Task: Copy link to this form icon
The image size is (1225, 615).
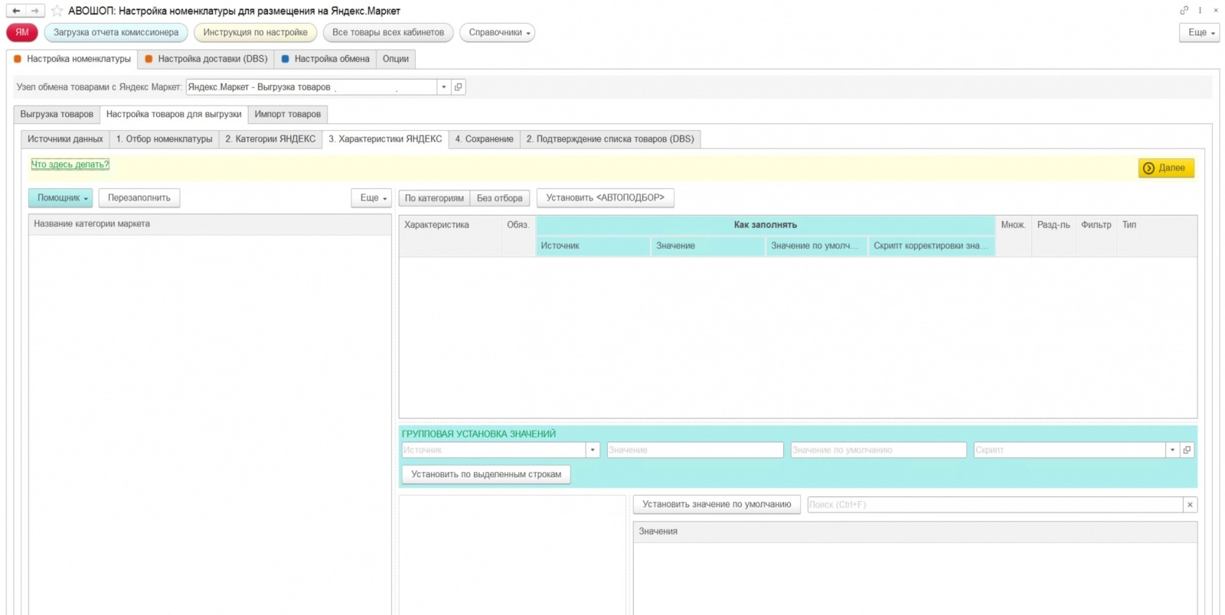Action: point(1184,10)
